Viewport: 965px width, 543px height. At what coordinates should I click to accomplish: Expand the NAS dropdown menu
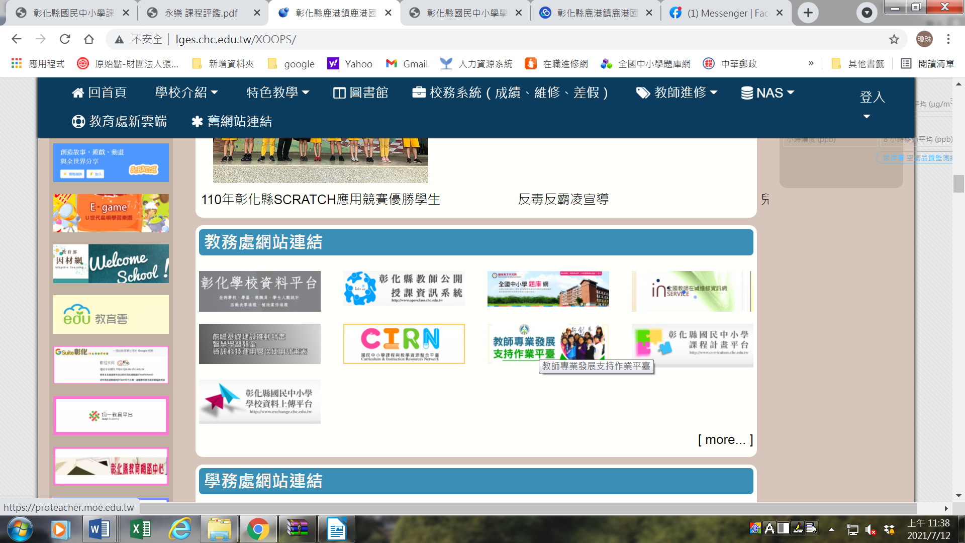(x=767, y=93)
